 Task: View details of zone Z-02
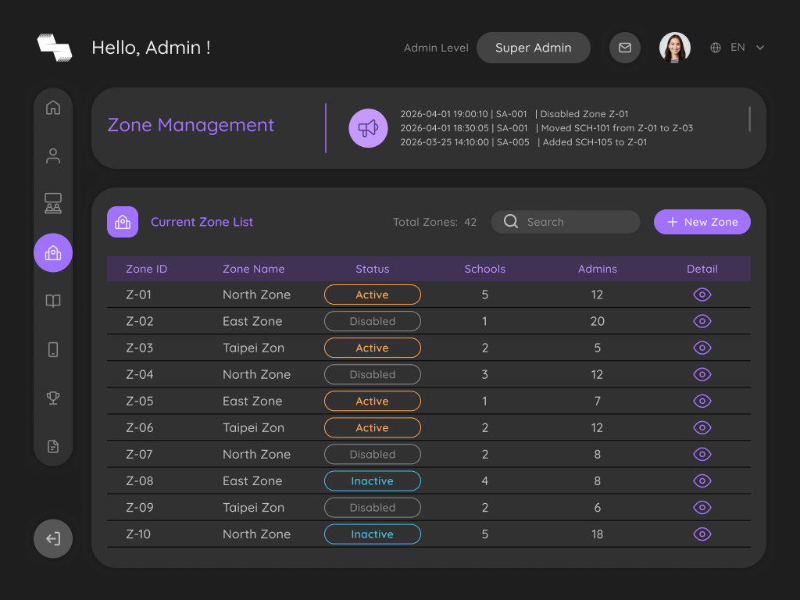click(702, 321)
